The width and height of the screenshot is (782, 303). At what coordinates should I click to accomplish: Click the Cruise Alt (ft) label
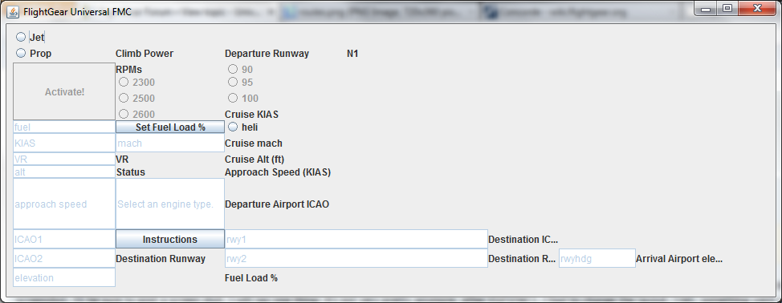coord(255,160)
